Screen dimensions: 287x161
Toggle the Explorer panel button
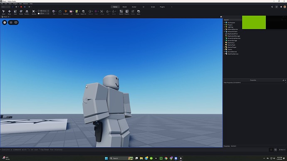coord(121,12)
